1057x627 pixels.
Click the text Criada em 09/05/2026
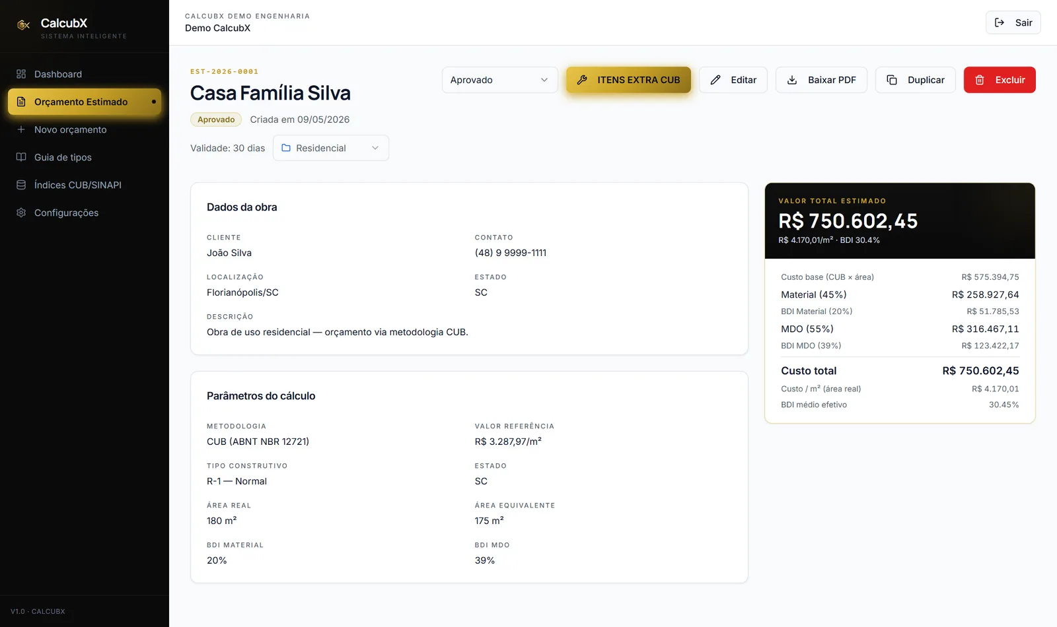click(300, 119)
